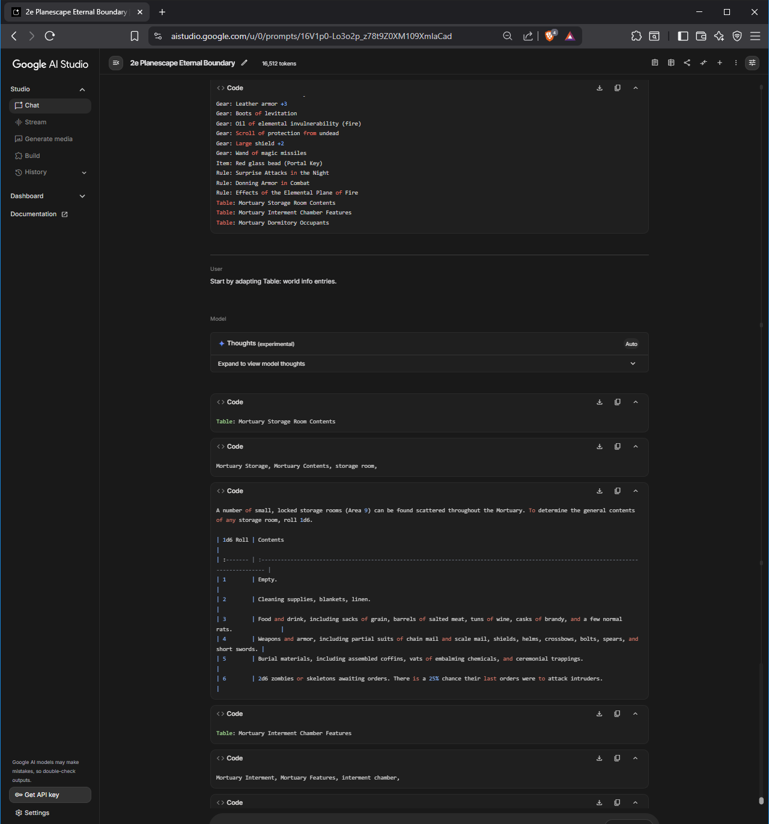Open the run settings panel icon

tap(752, 63)
